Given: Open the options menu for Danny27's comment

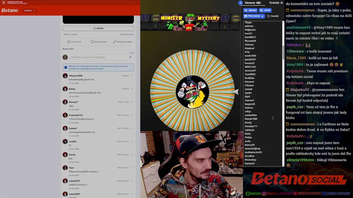Looking at the screenshot, I should pos(132,102).
